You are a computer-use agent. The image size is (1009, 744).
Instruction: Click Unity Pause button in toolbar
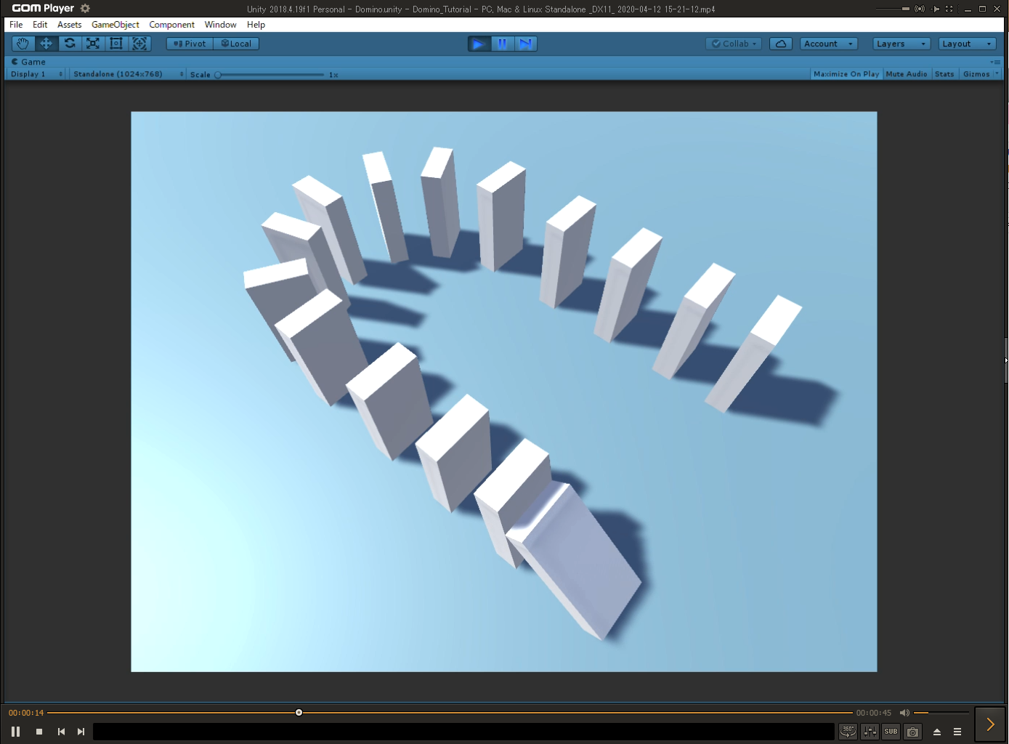pos(502,44)
